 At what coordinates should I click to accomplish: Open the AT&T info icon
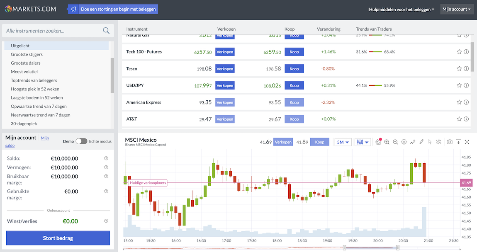pos(466,119)
